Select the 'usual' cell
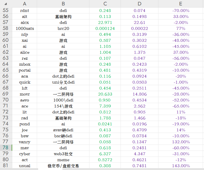This screenshot has height=170, width=204. click(x=24, y=166)
